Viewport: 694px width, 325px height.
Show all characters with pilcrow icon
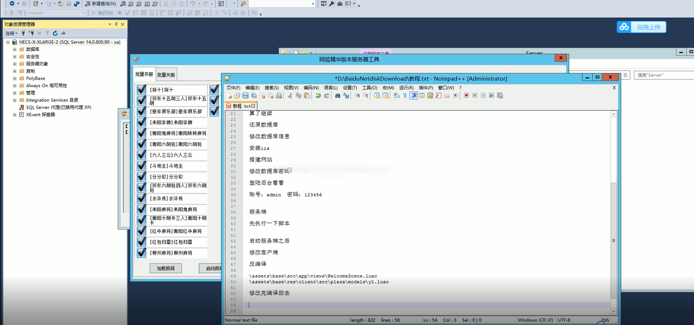(x=405, y=95)
